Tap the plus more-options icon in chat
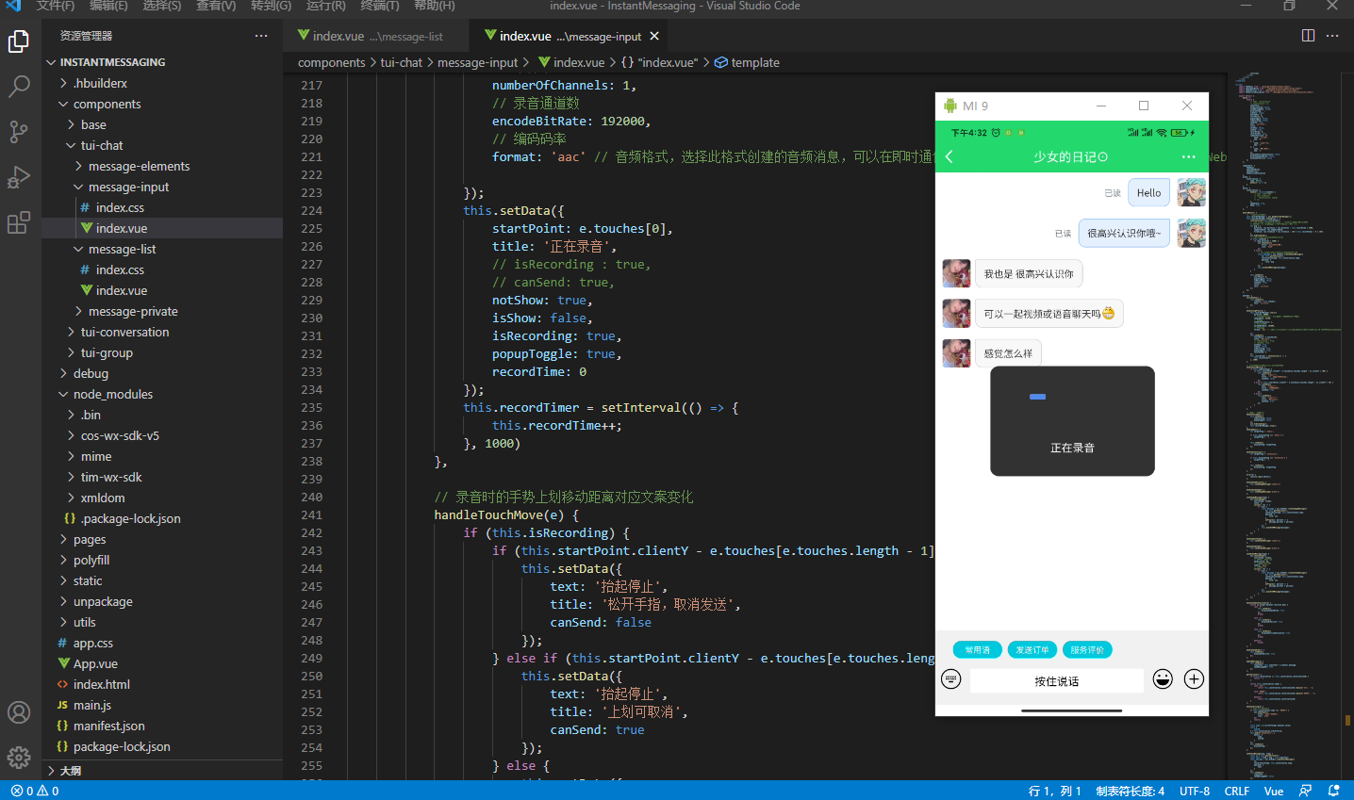This screenshot has width=1354, height=800. click(x=1194, y=679)
